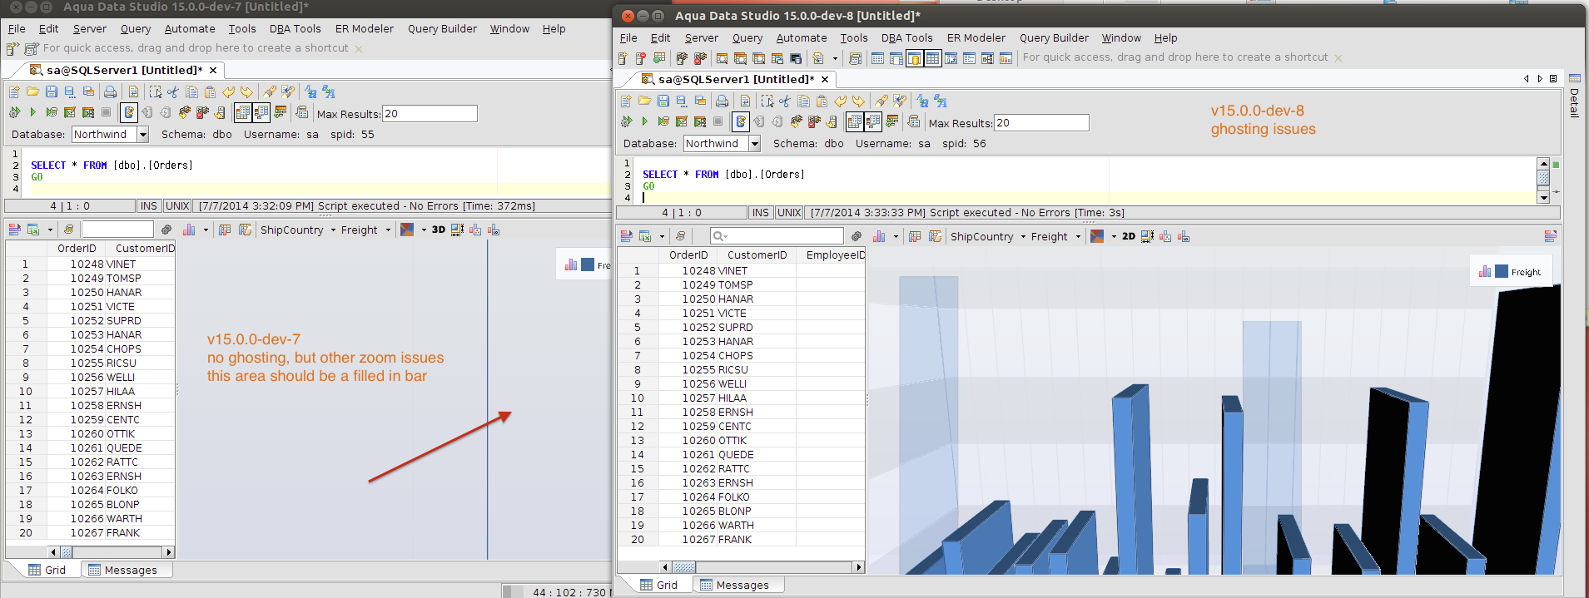Image resolution: width=1589 pixels, height=598 pixels.
Task: Click horizontal scrollbar of dev-8 grid
Action: tap(763, 567)
